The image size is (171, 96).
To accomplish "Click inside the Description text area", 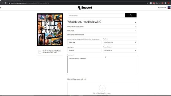I will (102, 65).
